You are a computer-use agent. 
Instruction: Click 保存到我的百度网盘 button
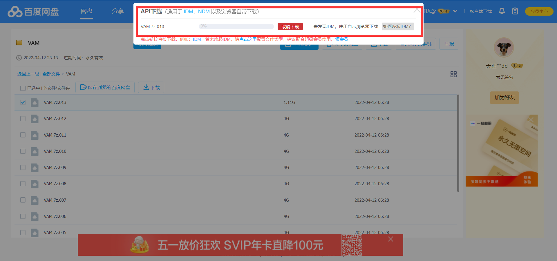click(105, 87)
